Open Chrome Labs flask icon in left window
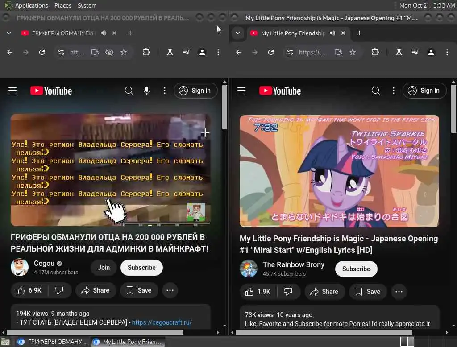This screenshot has width=457, height=347. tap(170, 52)
